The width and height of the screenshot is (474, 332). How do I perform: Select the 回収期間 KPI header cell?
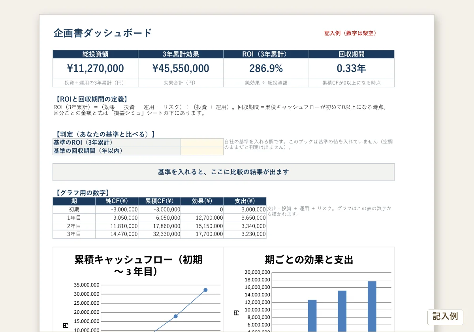coord(352,54)
